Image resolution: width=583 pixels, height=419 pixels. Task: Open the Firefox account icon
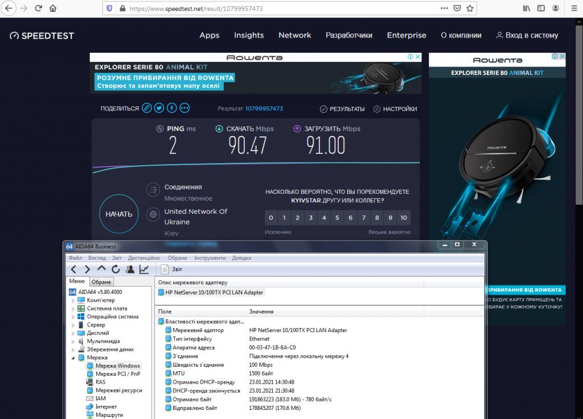click(556, 8)
